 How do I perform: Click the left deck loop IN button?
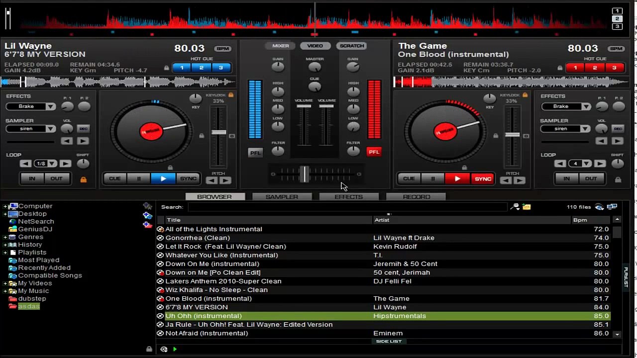click(x=32, y=179)
